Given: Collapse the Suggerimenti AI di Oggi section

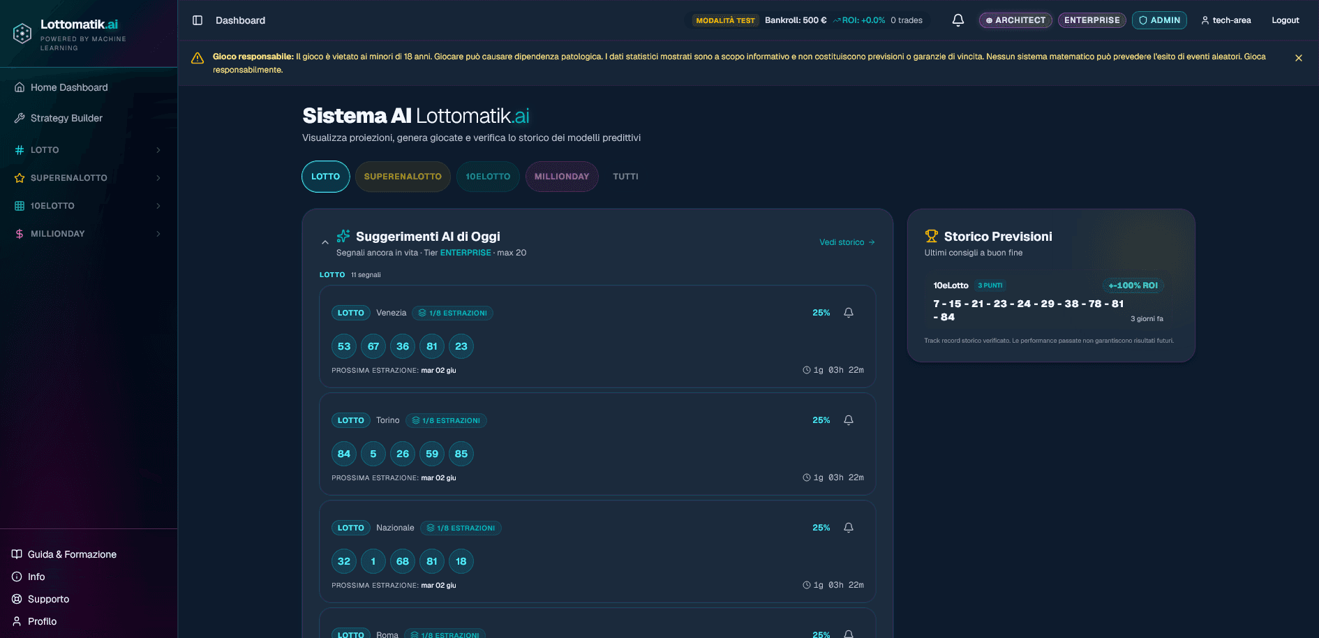Looking at the screenshot, I should coord(325,242).
